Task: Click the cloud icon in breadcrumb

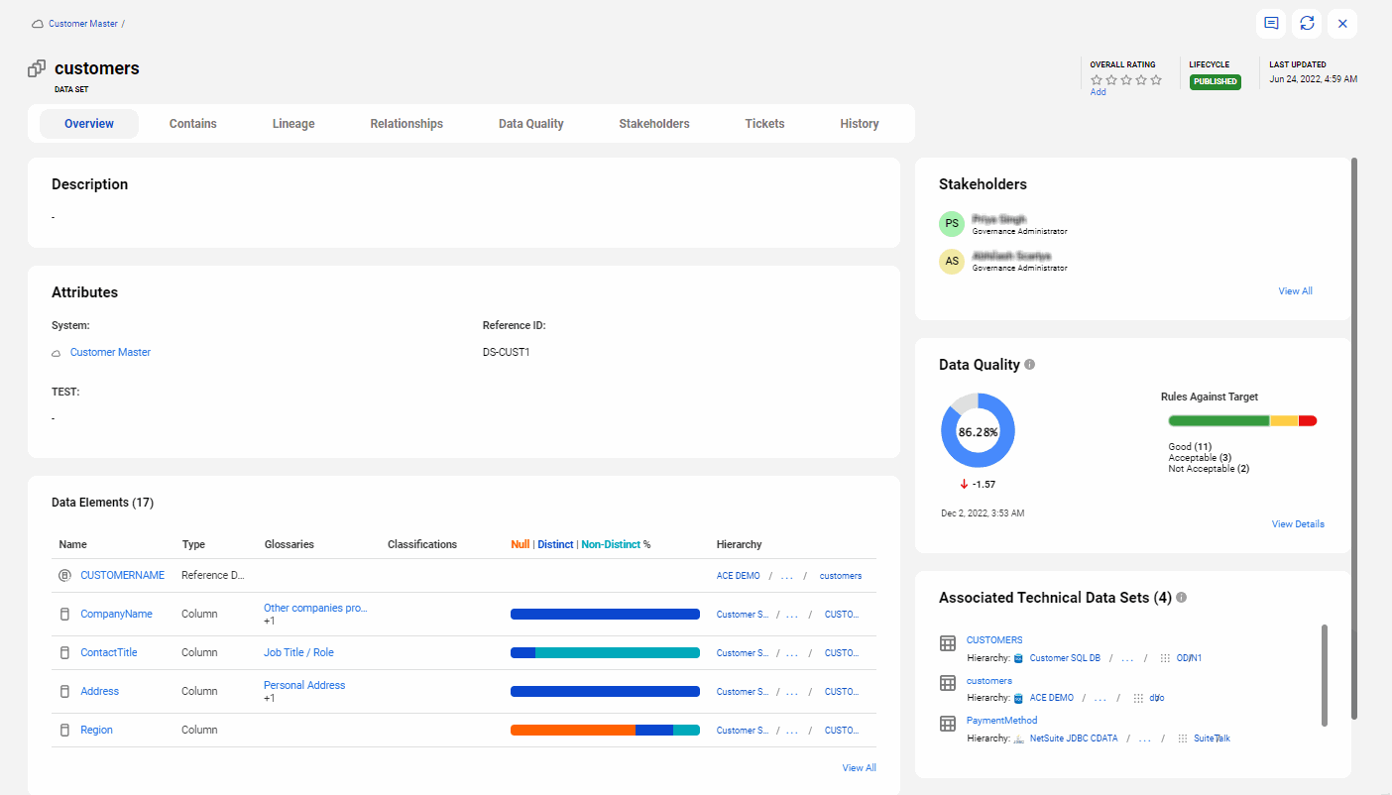Action: coord(38,24)
